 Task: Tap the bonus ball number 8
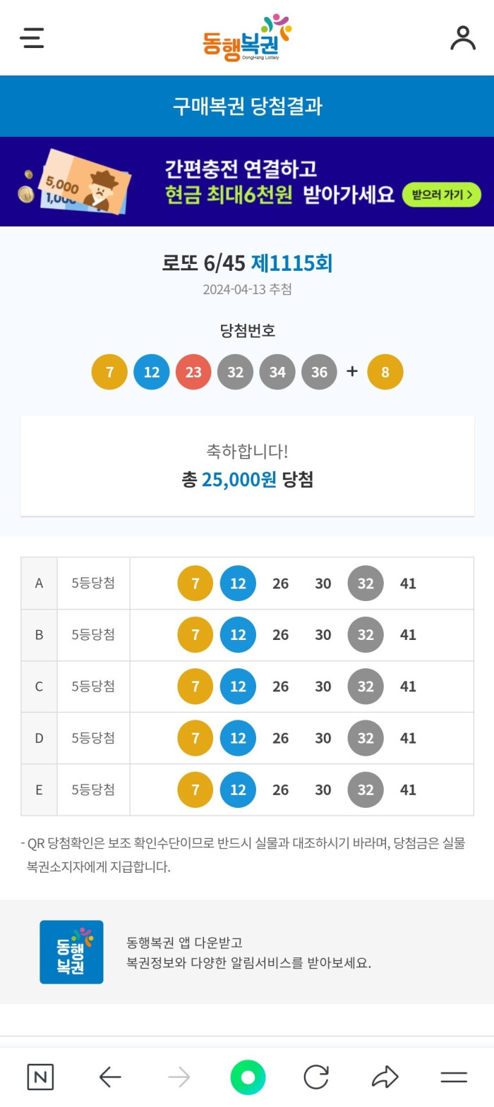[x=385, y=372]
